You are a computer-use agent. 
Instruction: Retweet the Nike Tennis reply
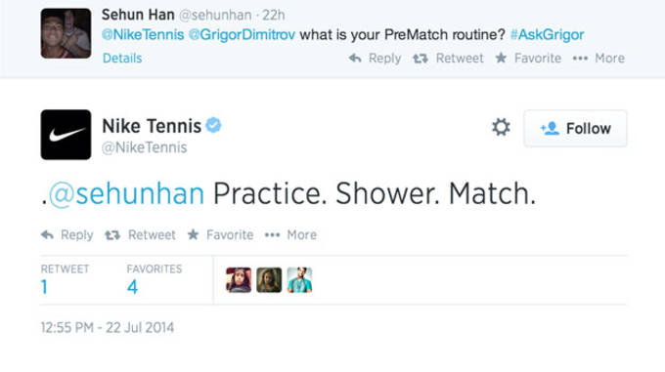tap(141, 235)
